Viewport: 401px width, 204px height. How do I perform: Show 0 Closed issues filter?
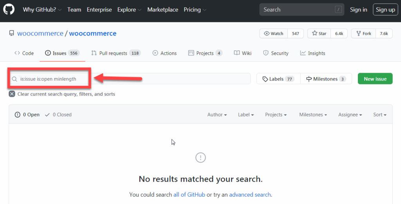click(58, 115)
